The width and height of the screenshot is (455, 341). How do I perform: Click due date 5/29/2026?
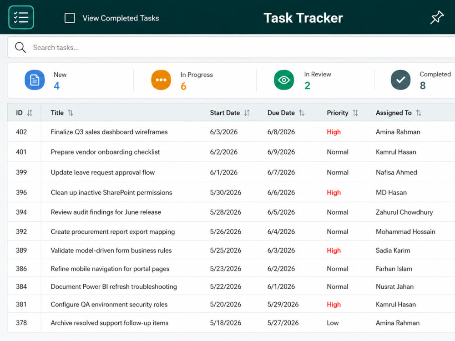pos(283,305)
